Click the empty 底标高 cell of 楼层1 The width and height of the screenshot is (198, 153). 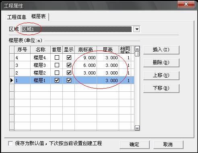tap(86, 81)
